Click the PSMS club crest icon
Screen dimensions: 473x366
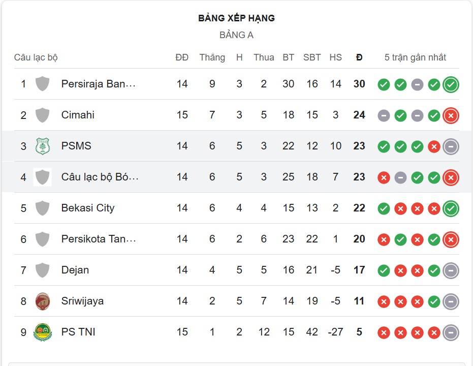(43, 146)
